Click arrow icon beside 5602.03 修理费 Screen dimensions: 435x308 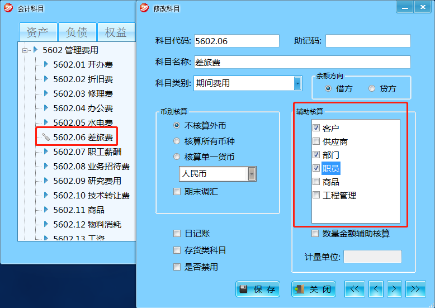(46, 93)
